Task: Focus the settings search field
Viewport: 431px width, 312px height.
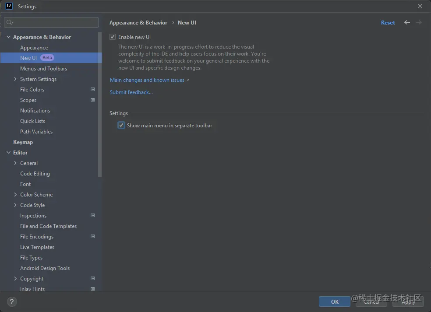Action: pos(51,22)
